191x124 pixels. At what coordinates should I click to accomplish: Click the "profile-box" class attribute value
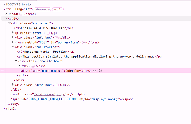pos(49,61)
